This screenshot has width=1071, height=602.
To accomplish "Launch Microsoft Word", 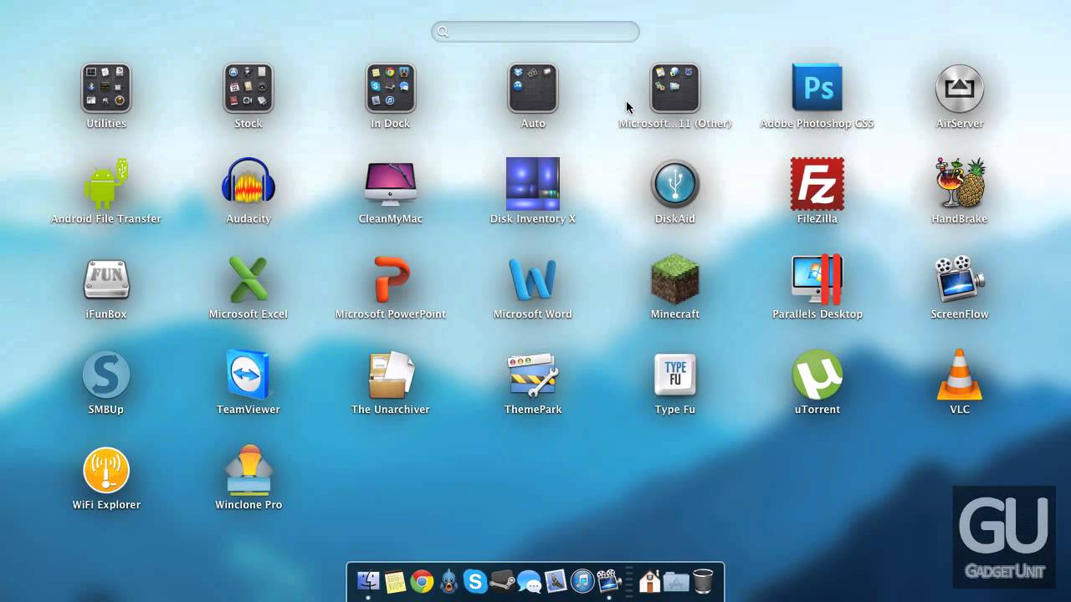I will (533, 278).
